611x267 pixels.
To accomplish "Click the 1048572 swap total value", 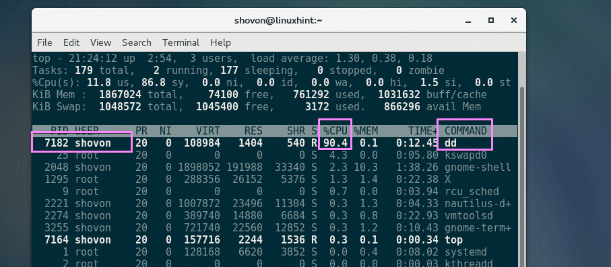I will (120, 107).
